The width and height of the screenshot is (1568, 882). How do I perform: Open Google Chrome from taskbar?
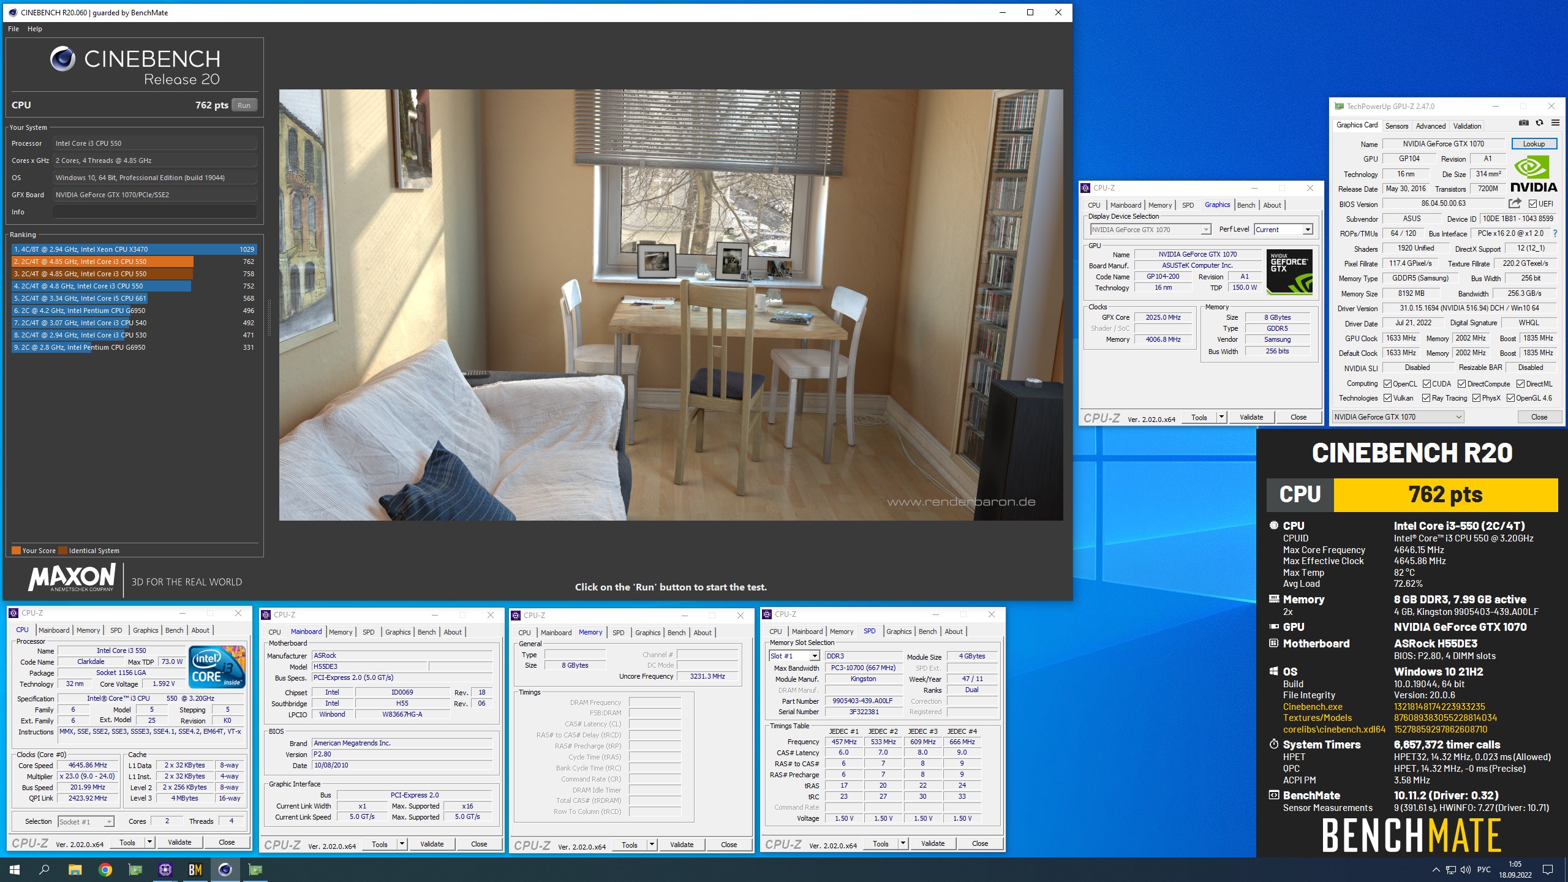pyautogui.click(x=105, y=870)
